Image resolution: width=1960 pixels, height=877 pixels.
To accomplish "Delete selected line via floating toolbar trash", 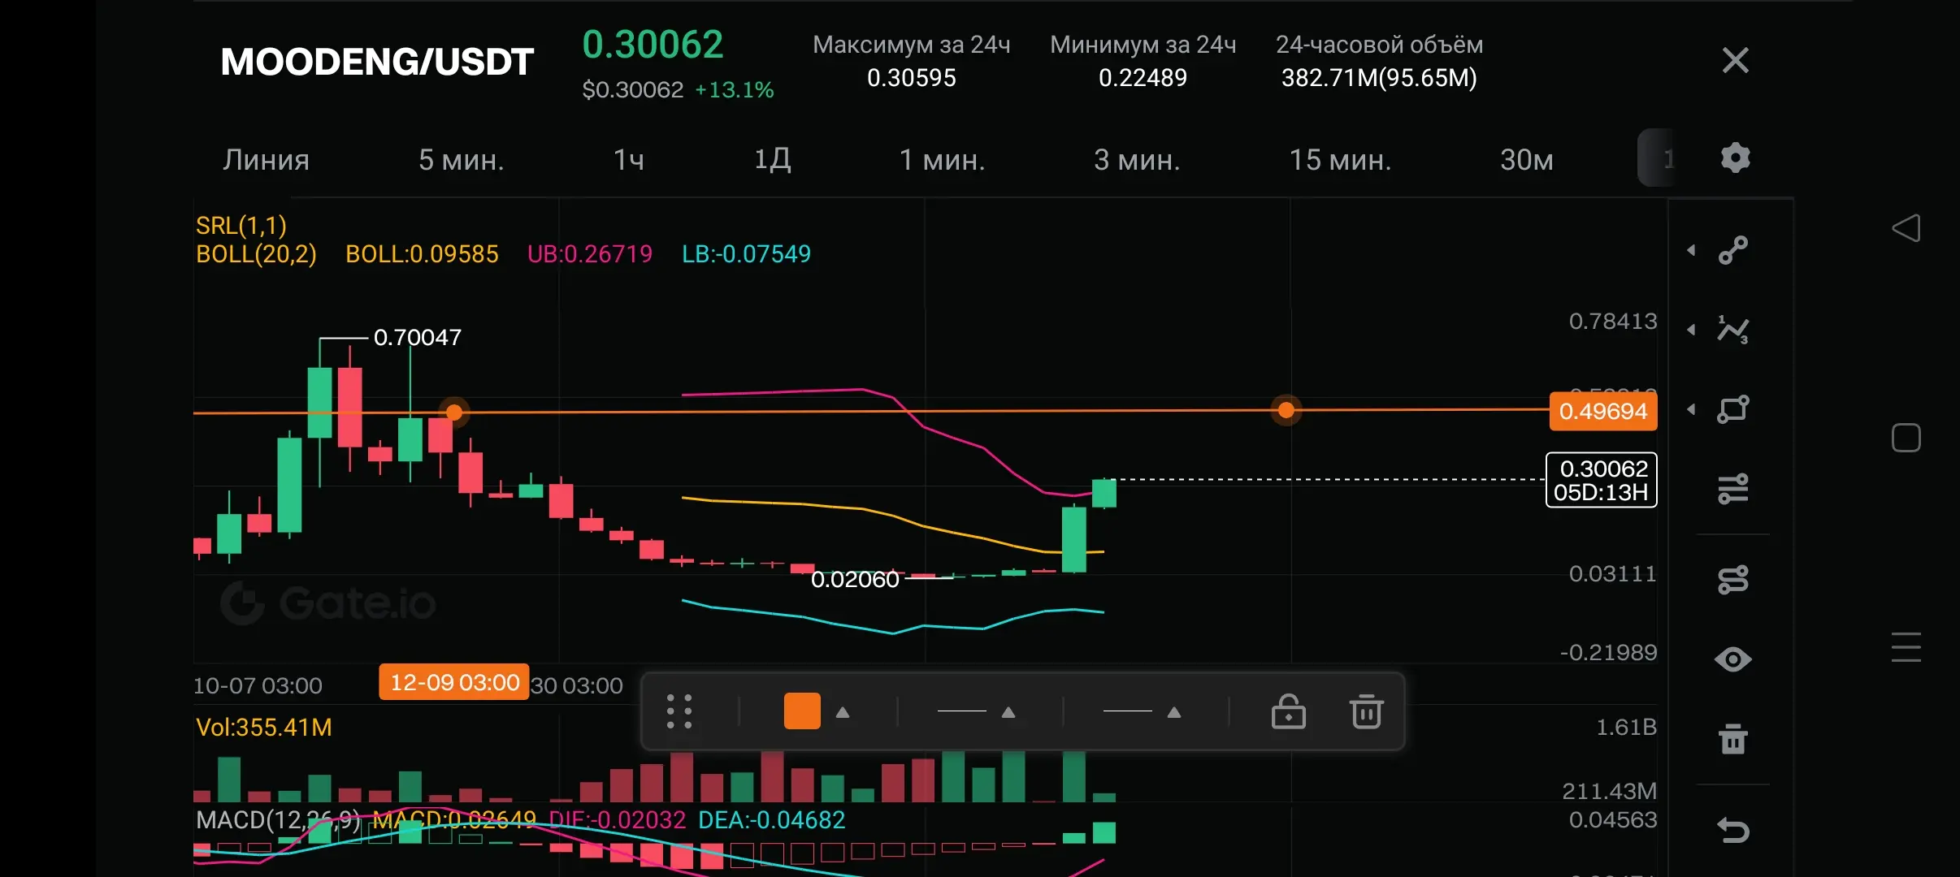I will [x=1366, y=712].
